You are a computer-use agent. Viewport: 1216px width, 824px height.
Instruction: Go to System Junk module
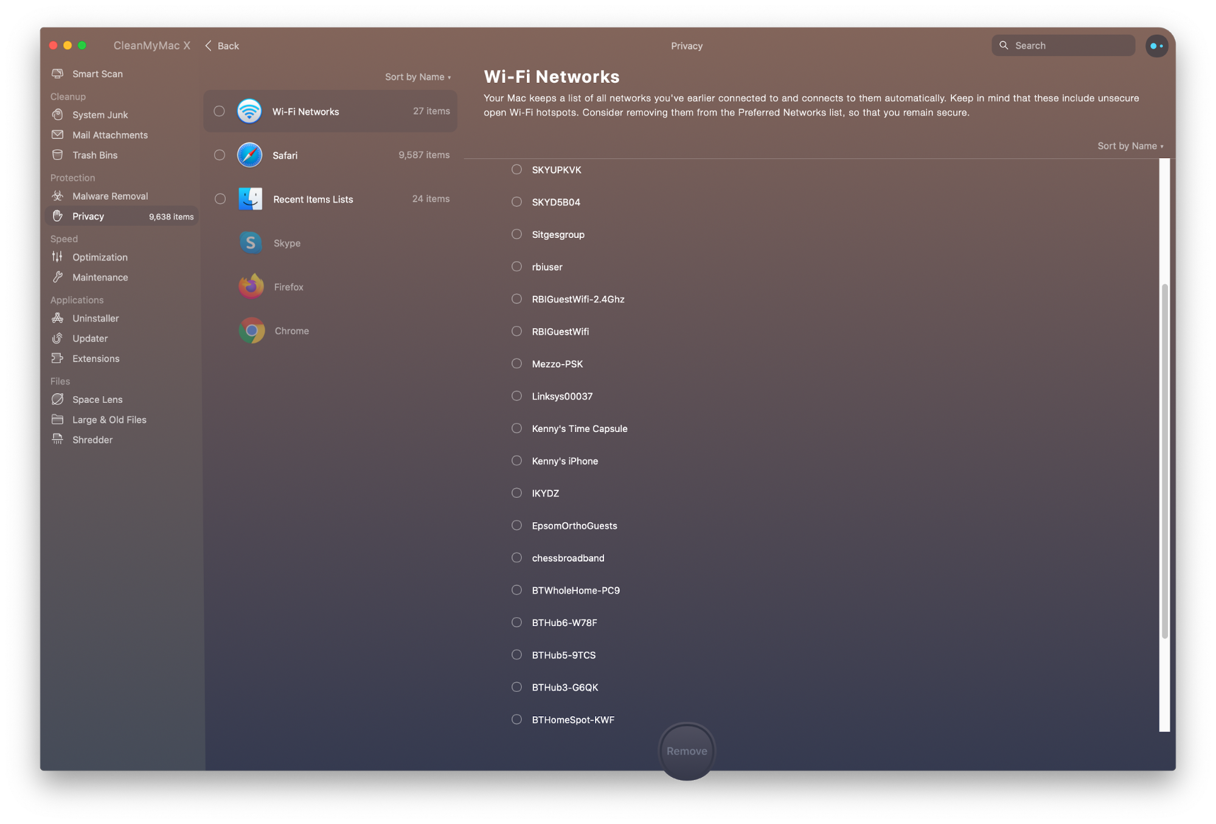pyautogui.click(x=100, y=114)
